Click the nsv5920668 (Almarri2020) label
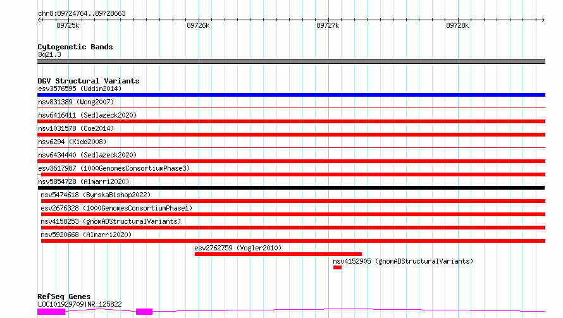The height and width of the screenshot is (318, 563). click(x=86, y=235)
